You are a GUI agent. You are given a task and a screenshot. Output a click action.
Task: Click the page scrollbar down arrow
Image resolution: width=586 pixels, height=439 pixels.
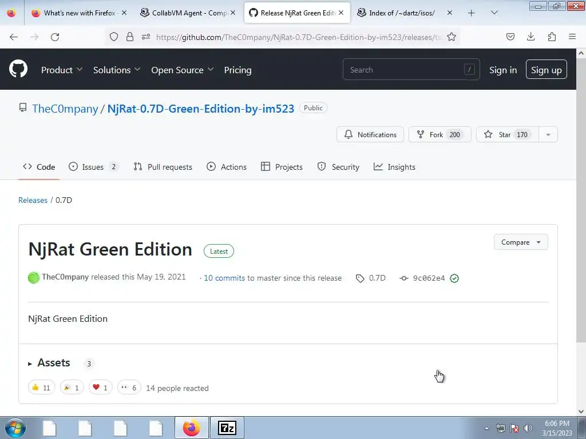pos(581,412)
